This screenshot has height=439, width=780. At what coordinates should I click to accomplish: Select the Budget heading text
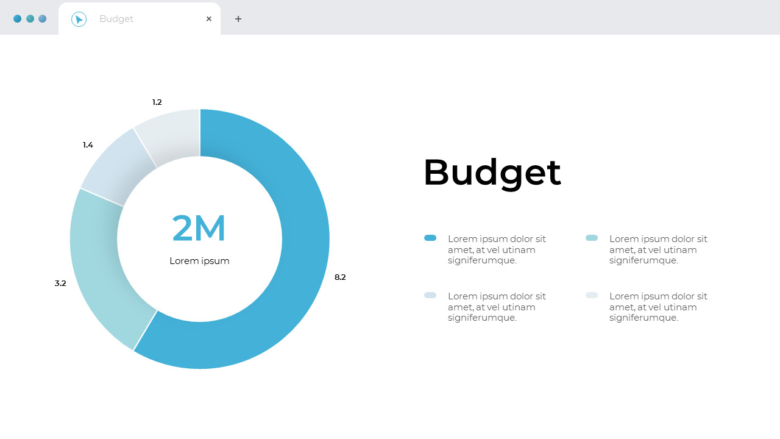[492, 173]
